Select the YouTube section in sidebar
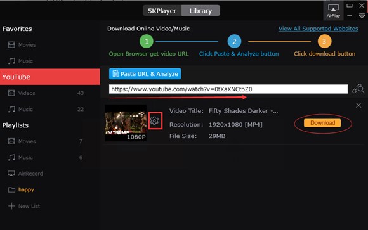Screen dimensions: 368x230 coord(50,77)
